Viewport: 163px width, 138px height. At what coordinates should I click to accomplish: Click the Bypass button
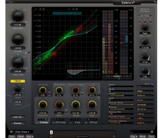(18, 123)
